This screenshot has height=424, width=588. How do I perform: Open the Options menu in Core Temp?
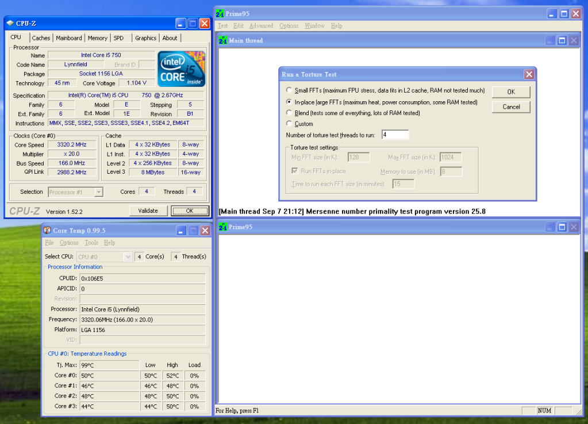(69, 242)
